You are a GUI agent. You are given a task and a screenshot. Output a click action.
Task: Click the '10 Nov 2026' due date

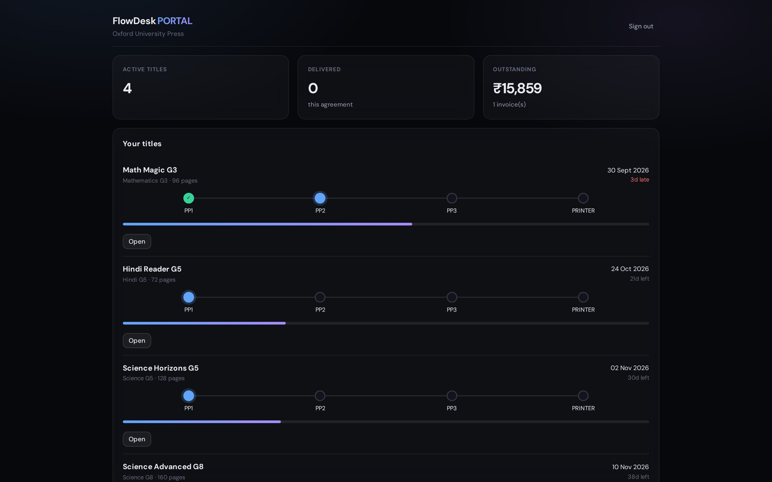coord(630,467)
